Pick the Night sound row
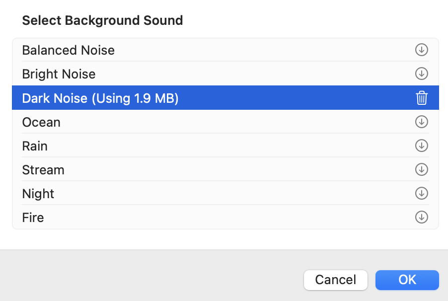448x301 pixels. [x=38, y=194]
